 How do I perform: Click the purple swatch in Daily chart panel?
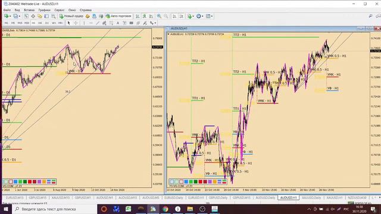coord(39,181)
